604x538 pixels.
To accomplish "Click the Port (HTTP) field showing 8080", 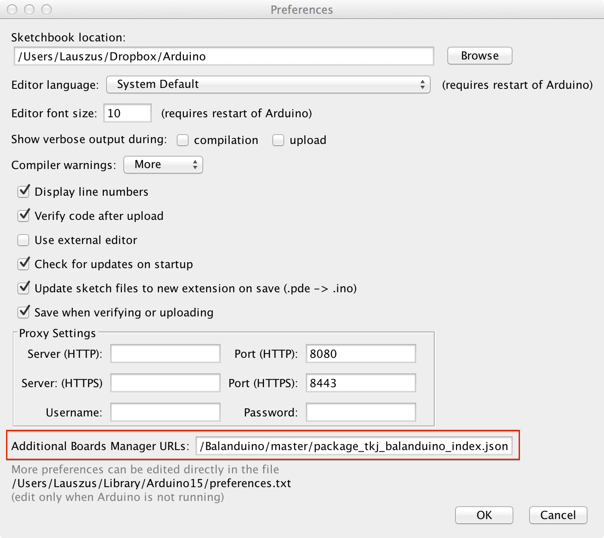I will pyautogui.click(x=361, y=353).
